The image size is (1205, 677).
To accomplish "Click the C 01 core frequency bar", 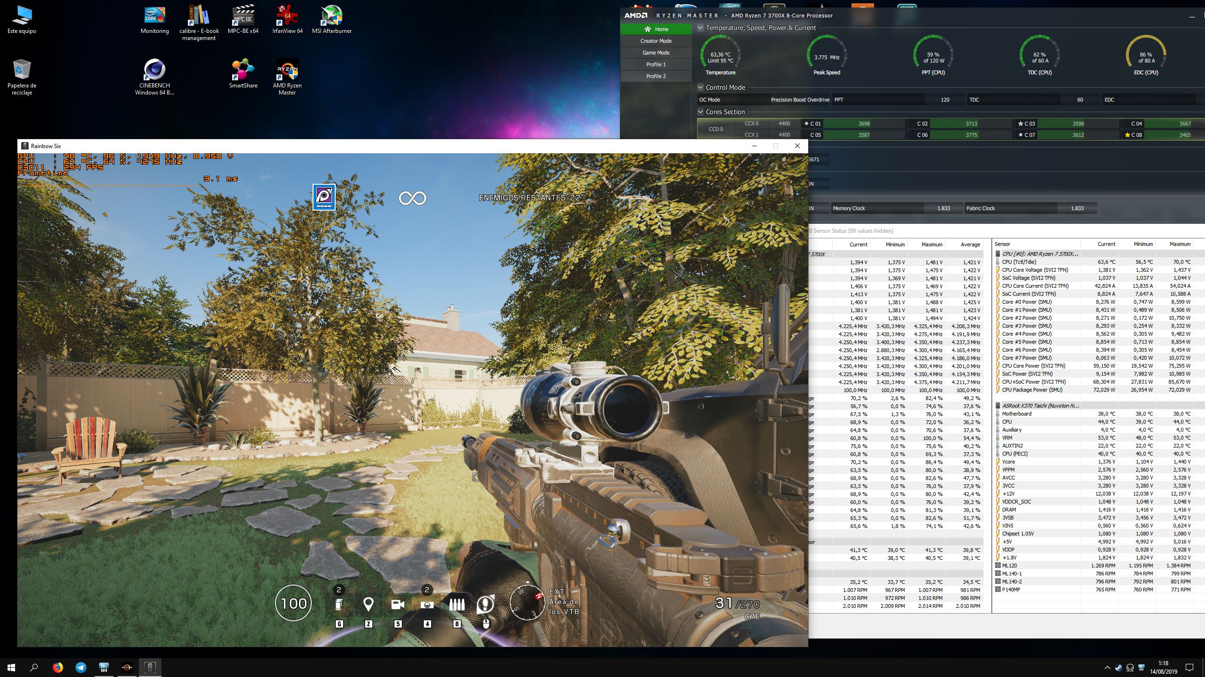I will (x=864, y=124).
